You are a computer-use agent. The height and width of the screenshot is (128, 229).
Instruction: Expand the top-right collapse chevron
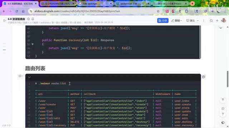[x=221, y=28]
